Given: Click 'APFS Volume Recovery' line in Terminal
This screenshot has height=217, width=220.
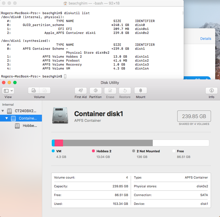Looking at the screenshot, I should (x=78, y=64).
